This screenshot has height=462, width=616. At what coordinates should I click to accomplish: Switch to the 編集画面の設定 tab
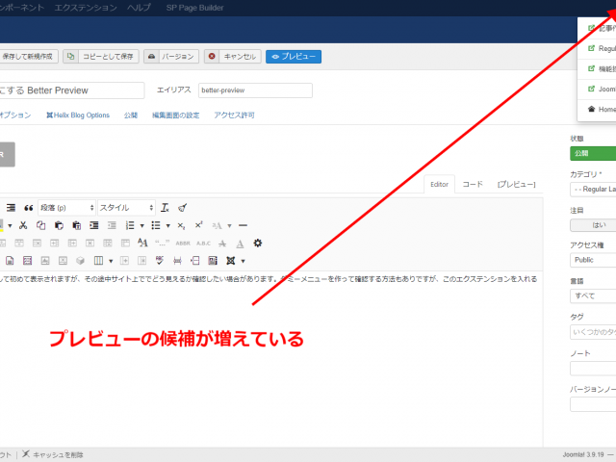click(175, 115)
